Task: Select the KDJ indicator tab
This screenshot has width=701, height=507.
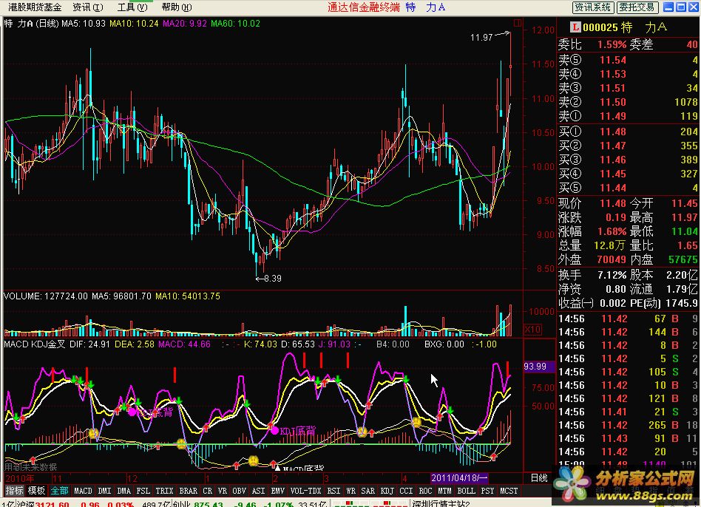Action: pos(387,491)
